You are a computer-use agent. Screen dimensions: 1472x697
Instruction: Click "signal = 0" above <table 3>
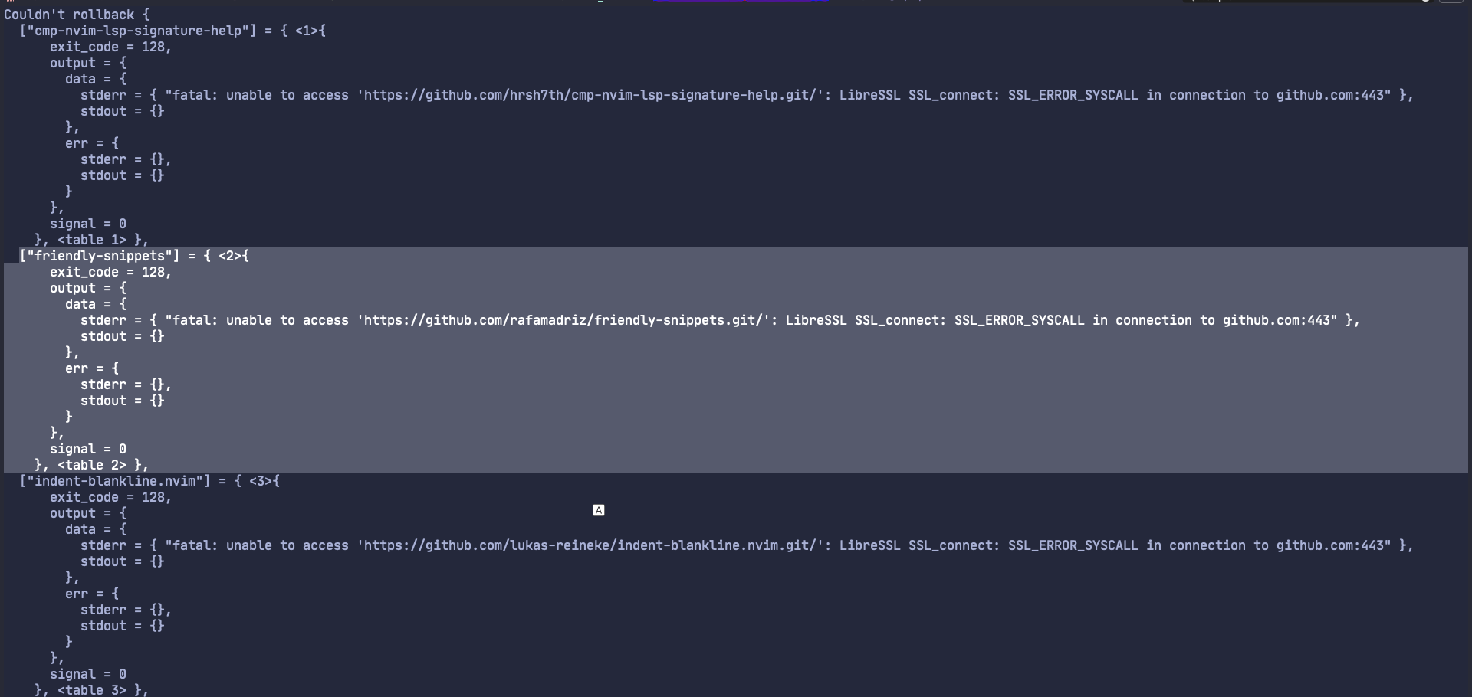(x=88, y=674)
